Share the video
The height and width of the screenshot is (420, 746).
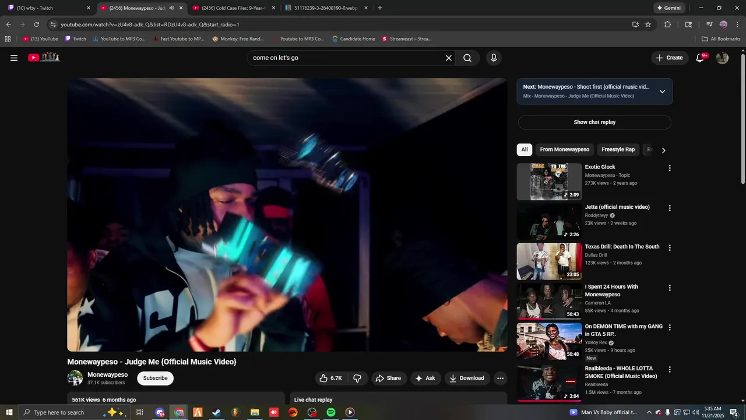point(388,378)
